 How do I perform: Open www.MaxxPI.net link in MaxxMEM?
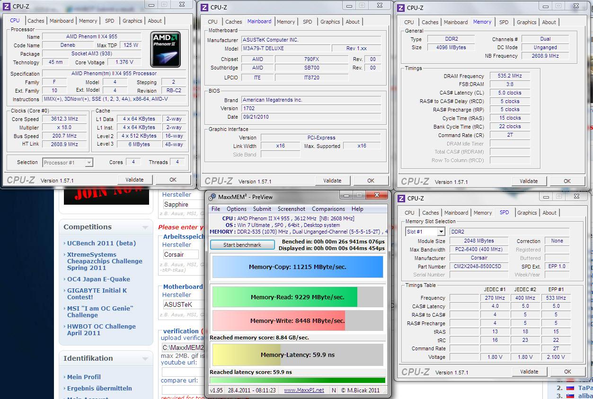(x=304, y=390)
